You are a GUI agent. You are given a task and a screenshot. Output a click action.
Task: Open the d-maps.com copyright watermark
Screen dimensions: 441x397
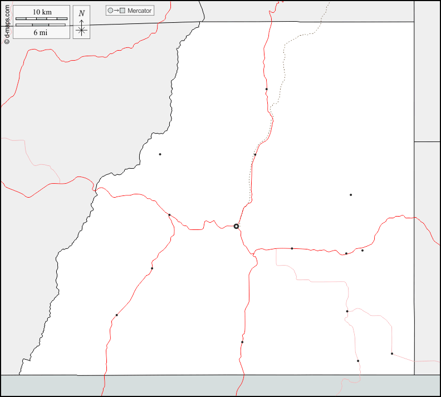6,22
